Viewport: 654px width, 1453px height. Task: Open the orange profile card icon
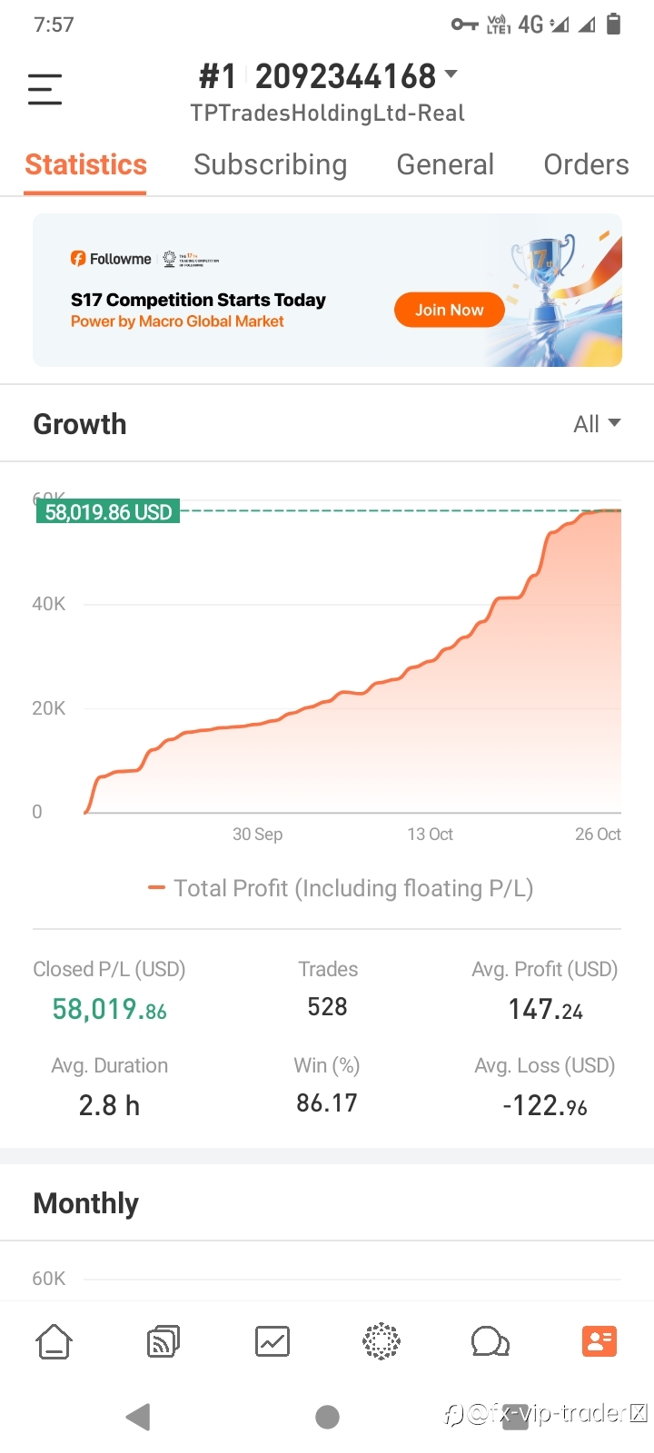coord(599,1341)
